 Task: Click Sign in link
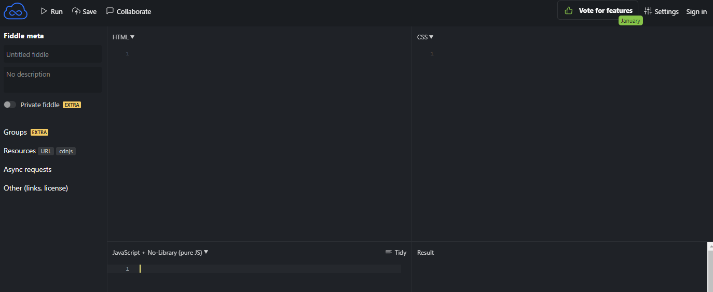pyautogui.click(x=696, y=11)
